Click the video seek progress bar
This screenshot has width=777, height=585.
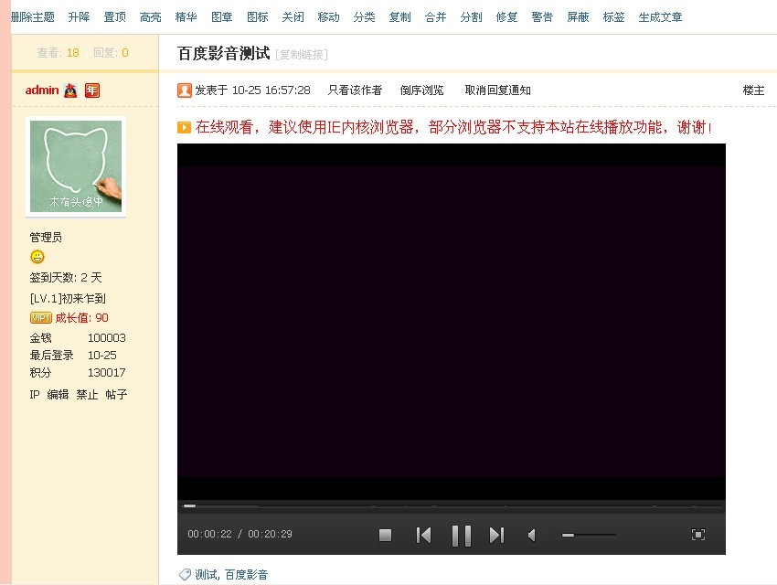coord(452,505)
